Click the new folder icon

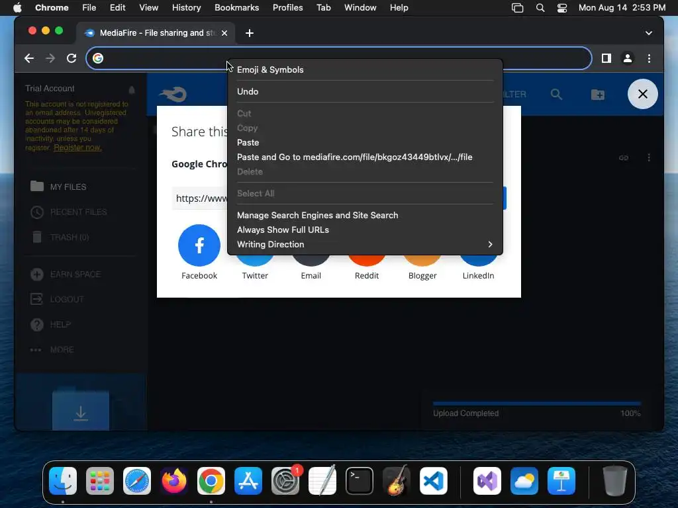598,94
